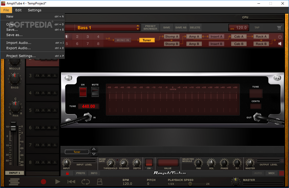Toggle FX on track 3
The height and width of the screenshot is (188, 289).
click(x=37, y=75)
